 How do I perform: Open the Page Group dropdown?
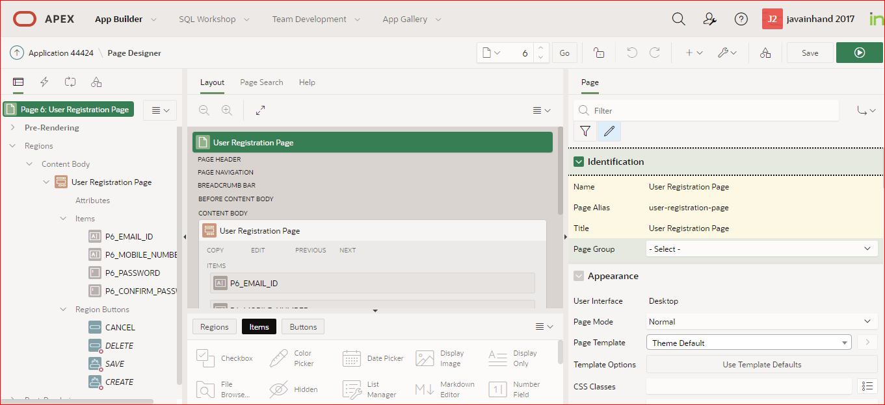(761, 248)
